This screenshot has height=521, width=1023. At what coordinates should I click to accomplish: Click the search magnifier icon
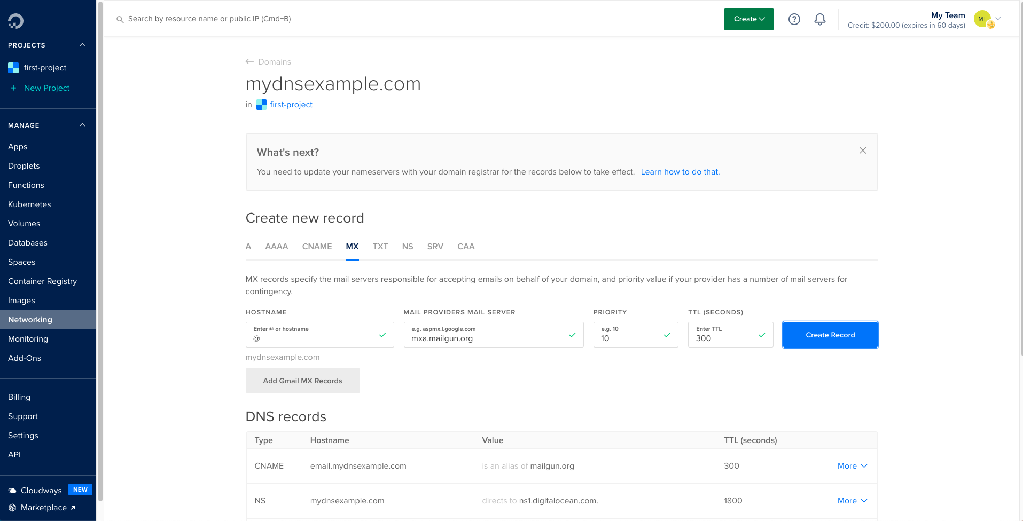click(120, 19)
